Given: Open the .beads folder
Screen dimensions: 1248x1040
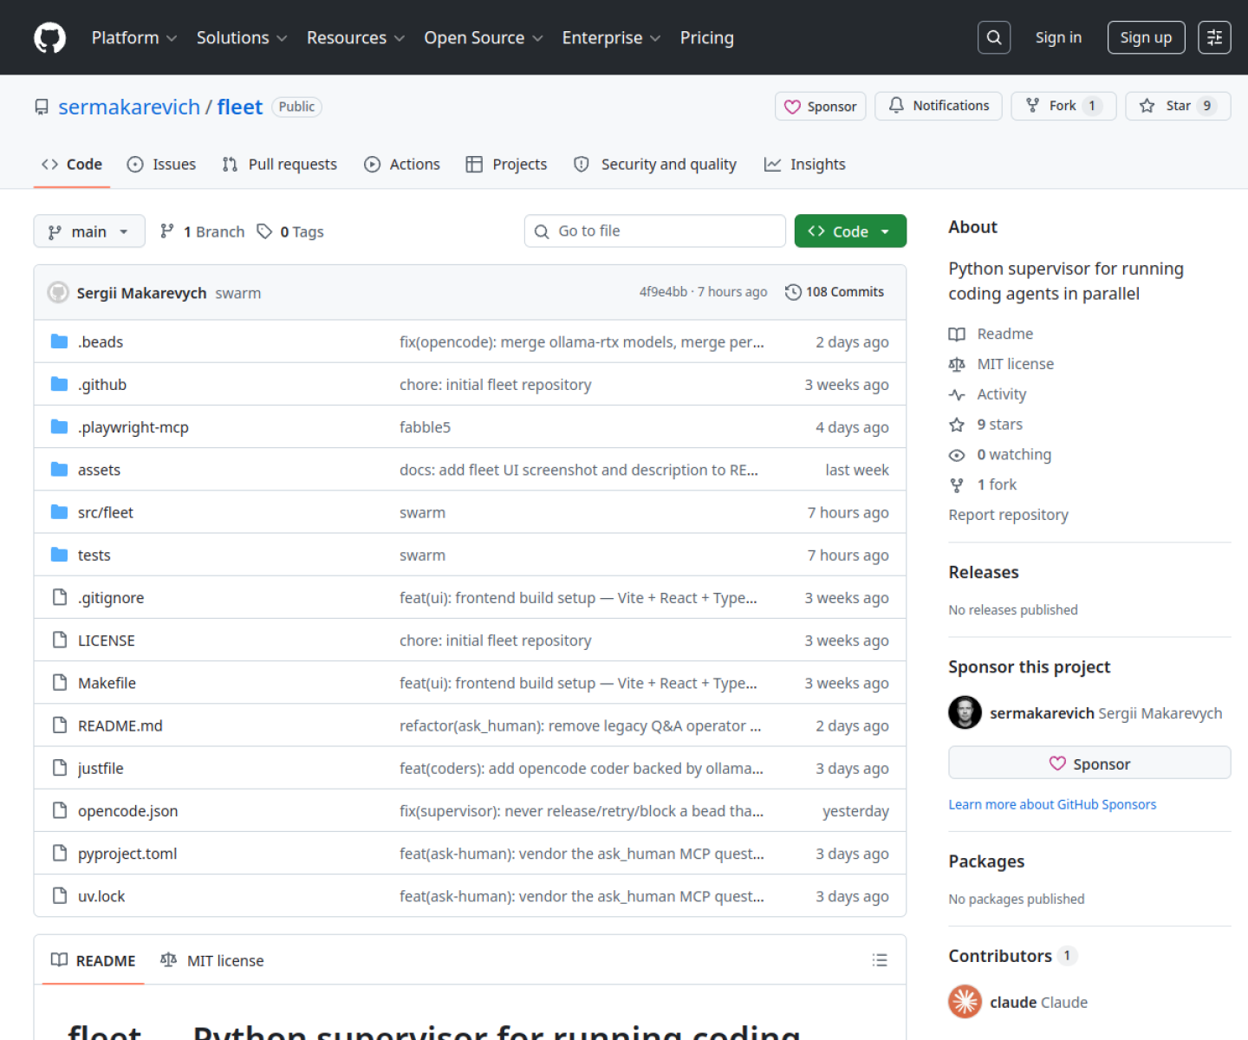Looking at the screenshot, I should 101,341.
